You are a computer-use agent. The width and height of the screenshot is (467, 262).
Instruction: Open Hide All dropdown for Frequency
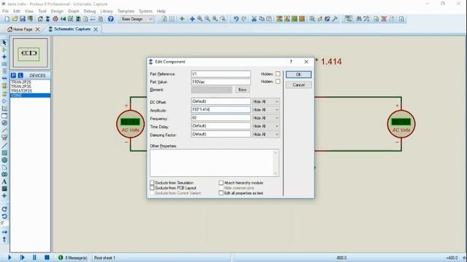266,118
